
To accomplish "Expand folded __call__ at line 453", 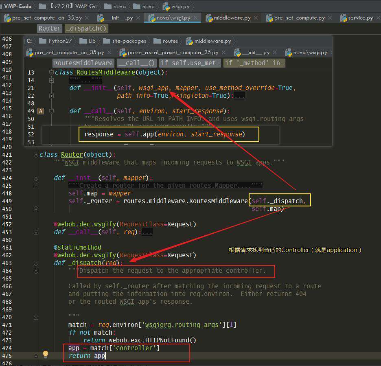I will (x=36, y=232).
